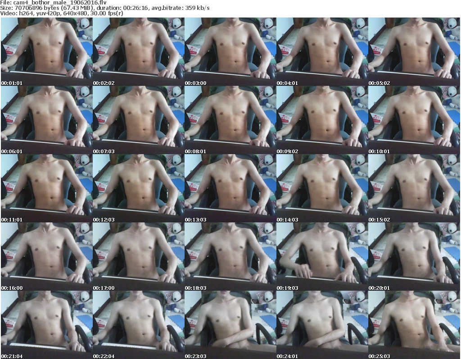The width and height of the screenshot is (461, 359).
Task: Select the 00:16:00 frame
Action: (46, 257)
